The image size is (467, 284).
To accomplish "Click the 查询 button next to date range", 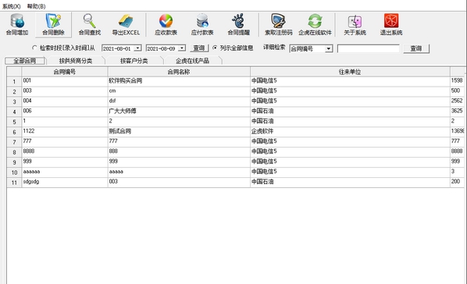I will (199, 48).
